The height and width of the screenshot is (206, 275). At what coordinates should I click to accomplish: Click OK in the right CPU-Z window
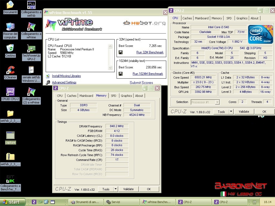[x=264, y=112]
